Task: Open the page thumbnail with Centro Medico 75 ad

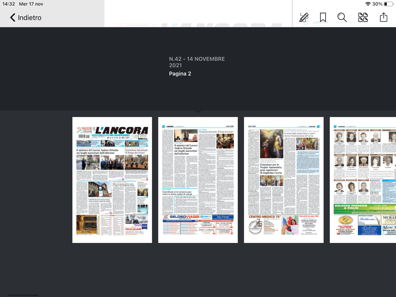Action: 284,180
